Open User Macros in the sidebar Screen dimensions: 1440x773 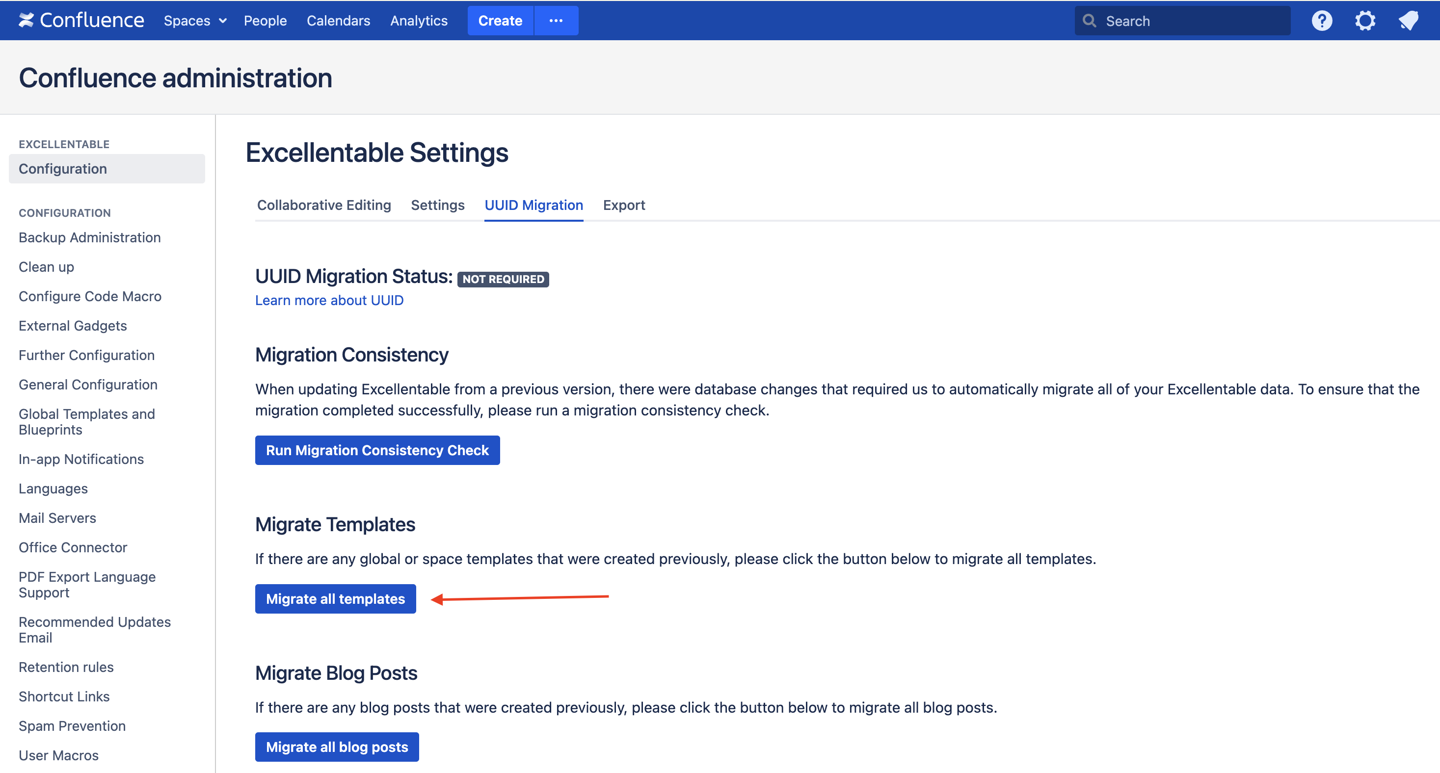(x=58, y=755)
